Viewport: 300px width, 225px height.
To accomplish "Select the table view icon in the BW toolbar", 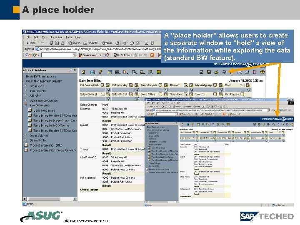I will coord(110,72).
